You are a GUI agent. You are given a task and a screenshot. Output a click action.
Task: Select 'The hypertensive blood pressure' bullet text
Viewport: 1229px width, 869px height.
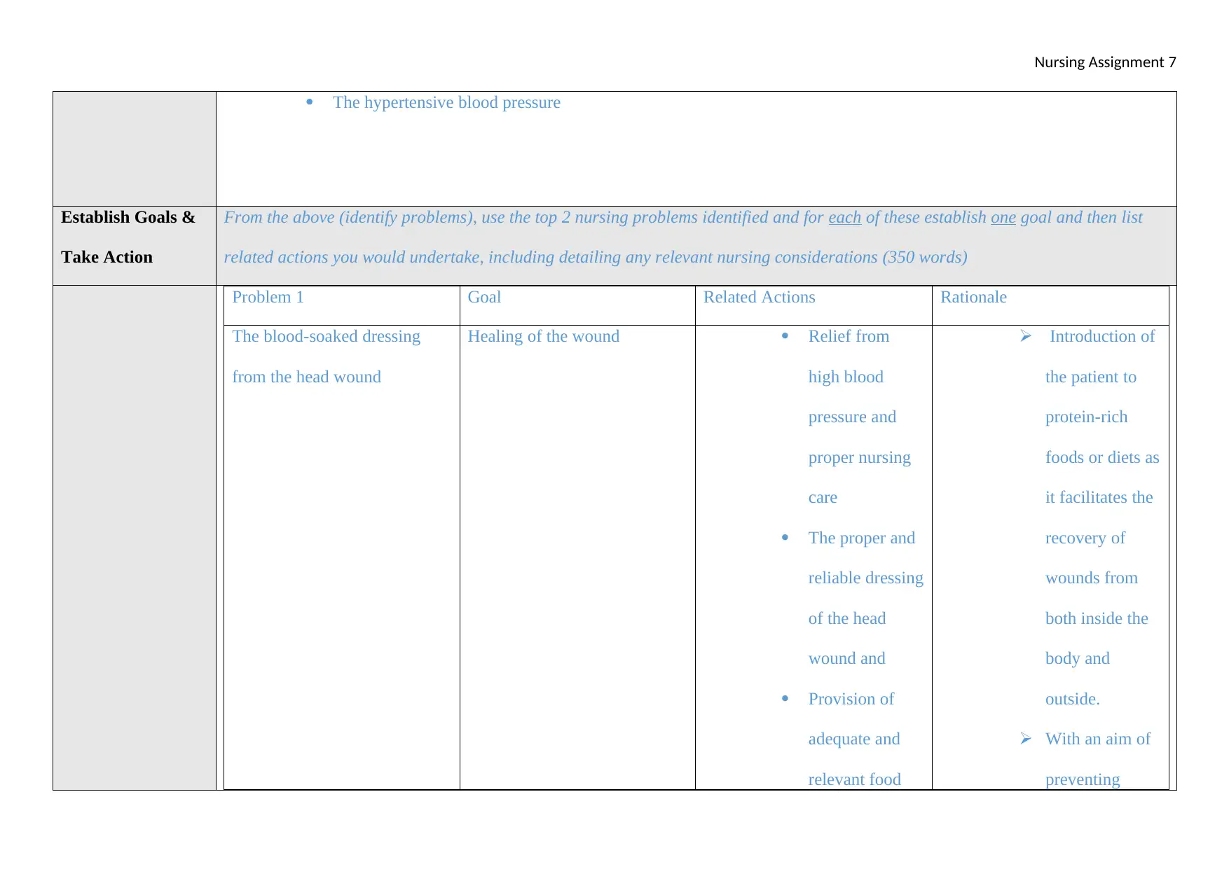tap(446, 102)
